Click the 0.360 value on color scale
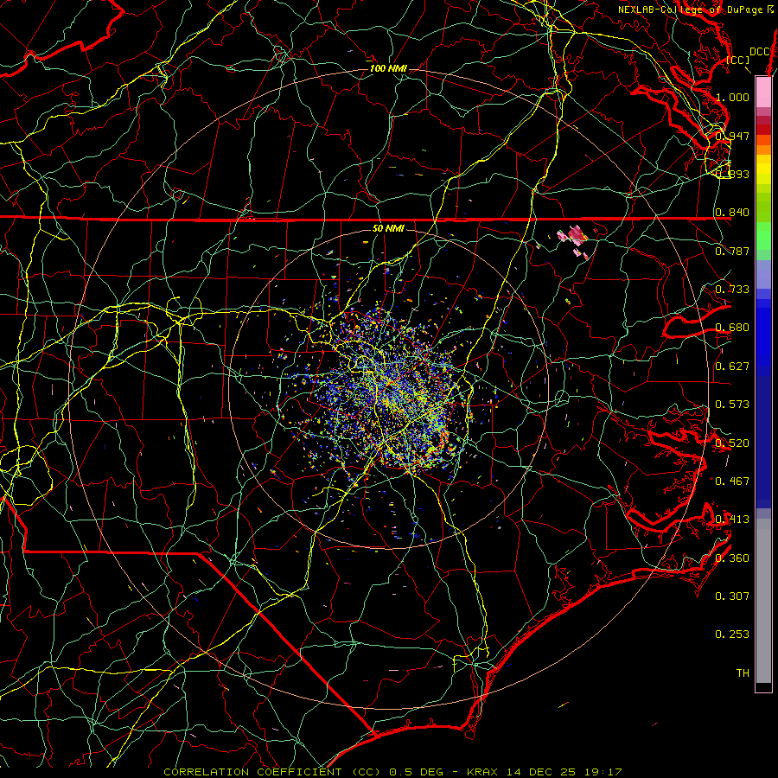The image size is (778, 778). point(732,558)
